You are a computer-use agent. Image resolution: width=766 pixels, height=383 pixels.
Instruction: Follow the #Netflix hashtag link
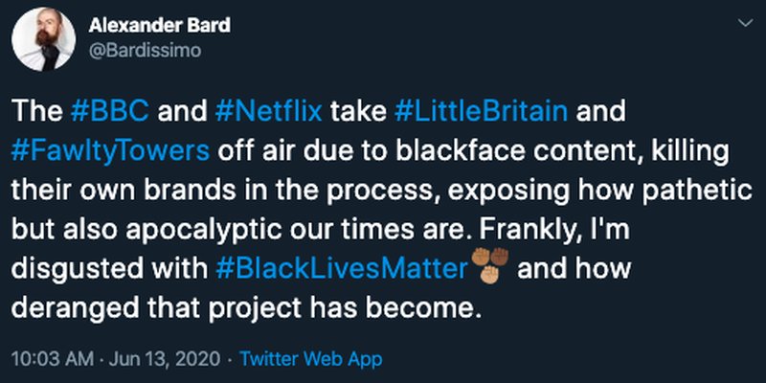click(x=268, y=112)
